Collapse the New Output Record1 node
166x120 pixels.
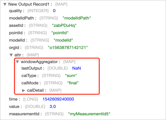(5, 4)
